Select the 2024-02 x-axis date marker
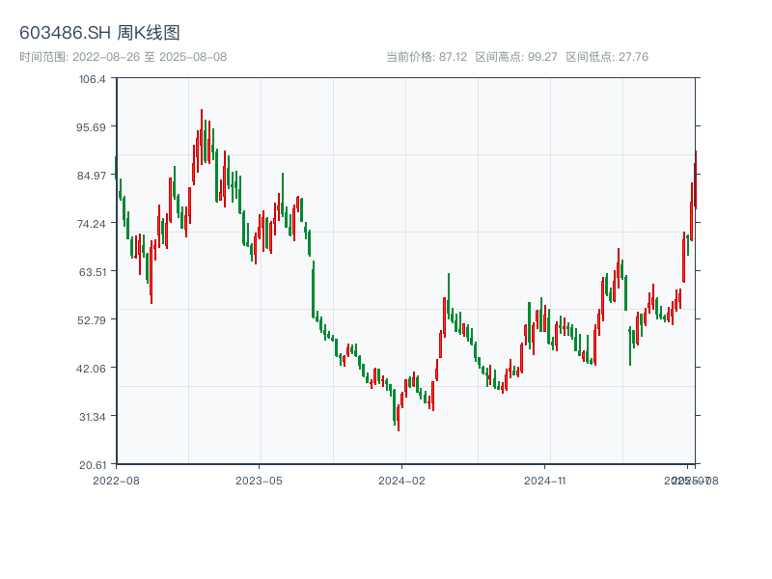The image size is (772, 579). point(401,480)
